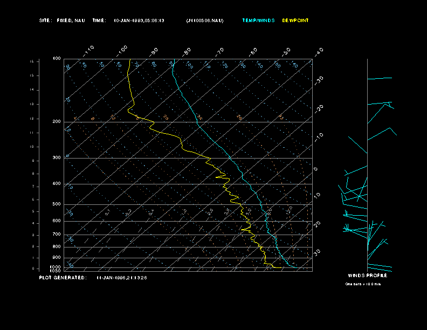Screen dimensions: 427x330
Task: Click the WINDS PROFILE caption
Action: click(367, 276)
